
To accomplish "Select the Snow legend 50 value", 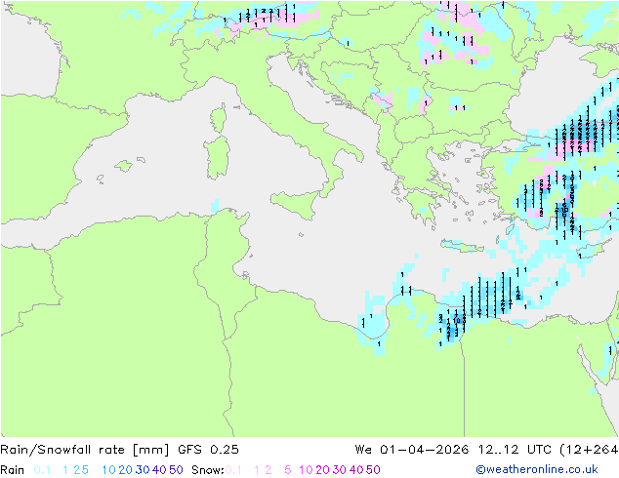I will click(373, 470).
